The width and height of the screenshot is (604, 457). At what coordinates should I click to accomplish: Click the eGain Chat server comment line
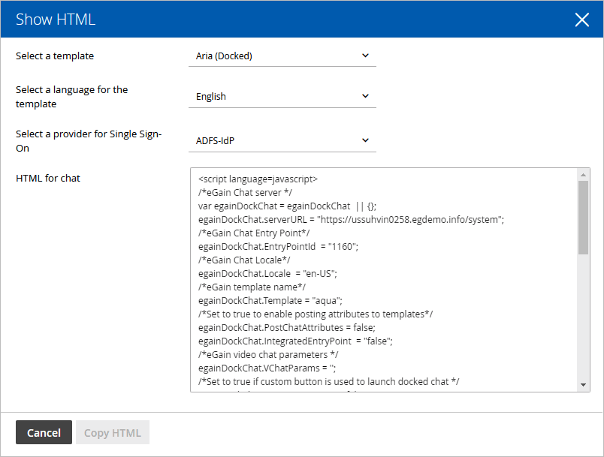pos(246,193)
